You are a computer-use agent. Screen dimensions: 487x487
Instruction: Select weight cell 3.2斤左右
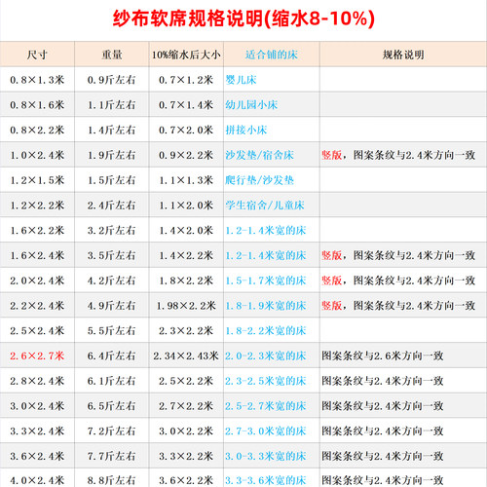111,230
